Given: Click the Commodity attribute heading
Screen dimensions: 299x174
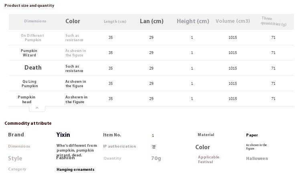Looking at the screenshot, I should [28, 123].
